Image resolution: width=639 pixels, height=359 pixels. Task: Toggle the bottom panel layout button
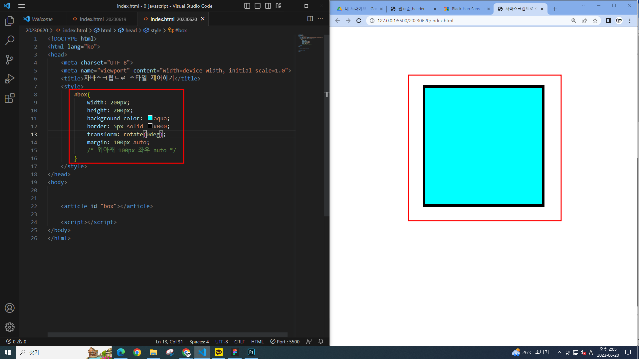point(258,6)
